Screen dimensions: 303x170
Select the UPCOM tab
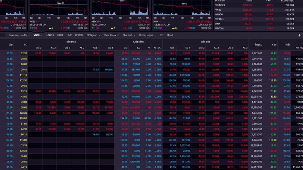coord(79,35)
